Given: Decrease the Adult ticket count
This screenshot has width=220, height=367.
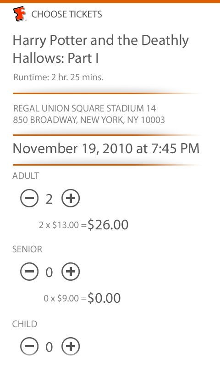Looking at the screenshot, I should click(29, 198).
